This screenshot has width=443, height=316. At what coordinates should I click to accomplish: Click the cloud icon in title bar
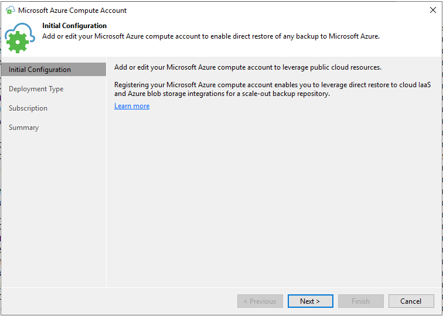click(x=10, y=11)
